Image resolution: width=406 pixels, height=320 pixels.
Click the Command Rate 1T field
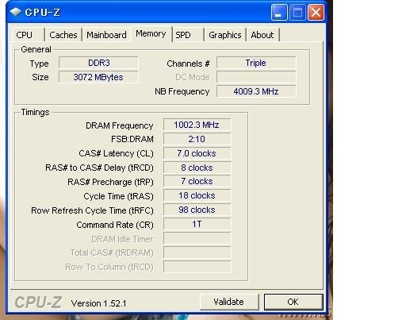click(x=197, y=224)
